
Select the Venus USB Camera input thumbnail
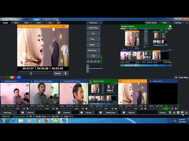coord(44,94)
